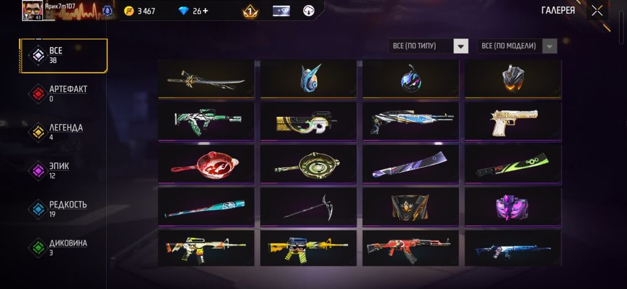627x289 pixels.
Task: Pick the golden Desert Eagle pistol skin
Action: pos(513,122)
